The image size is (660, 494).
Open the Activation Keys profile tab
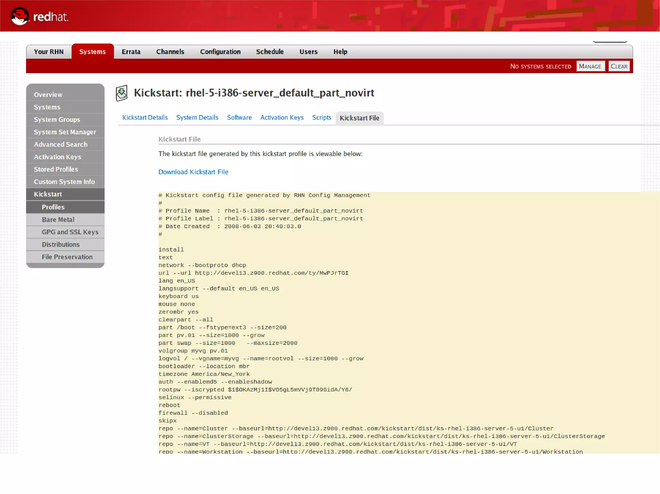pos(282,117)
